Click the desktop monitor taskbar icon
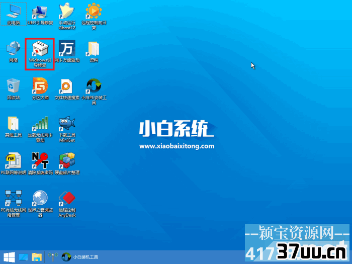The height and width of the screenshot is (264, 352). click(x=23, y=257)
